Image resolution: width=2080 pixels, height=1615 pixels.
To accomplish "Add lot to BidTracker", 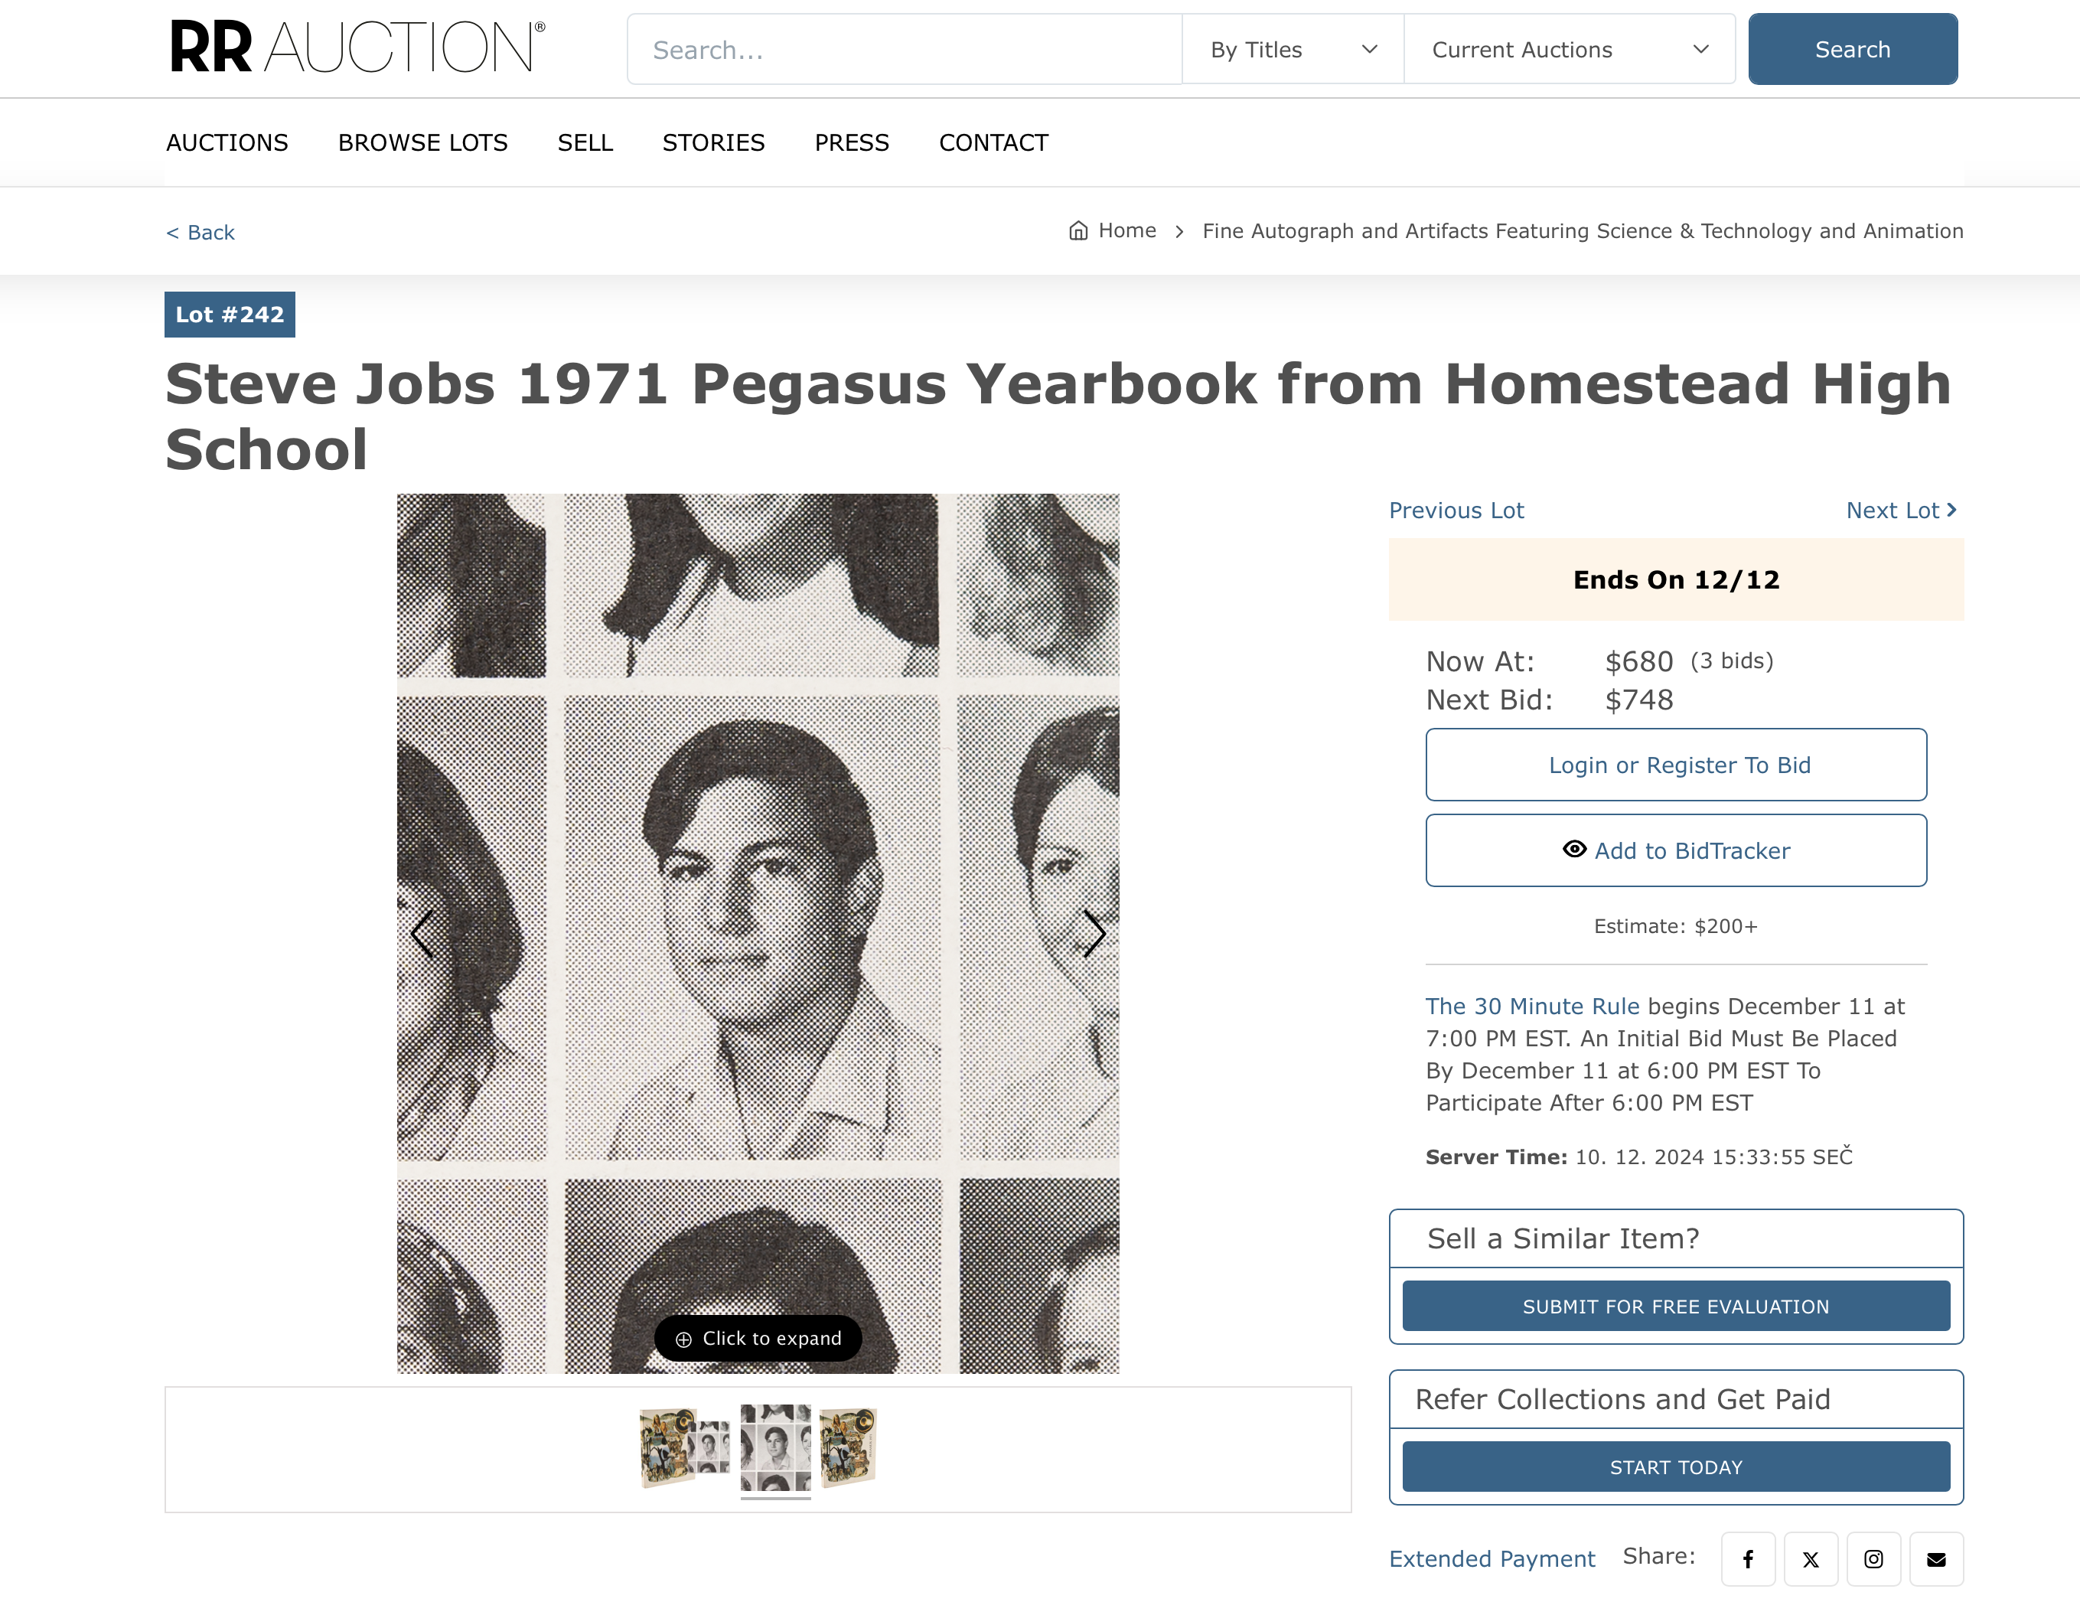I will point(1675,851).
